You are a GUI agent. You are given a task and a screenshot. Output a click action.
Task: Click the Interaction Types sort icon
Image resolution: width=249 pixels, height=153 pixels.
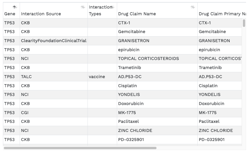[x=112, y=7]
